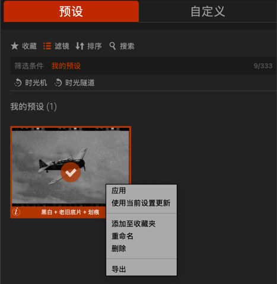The image size is (277, 284).
Task: Switch to the 预设 tab
Action: tap(71, 11)
